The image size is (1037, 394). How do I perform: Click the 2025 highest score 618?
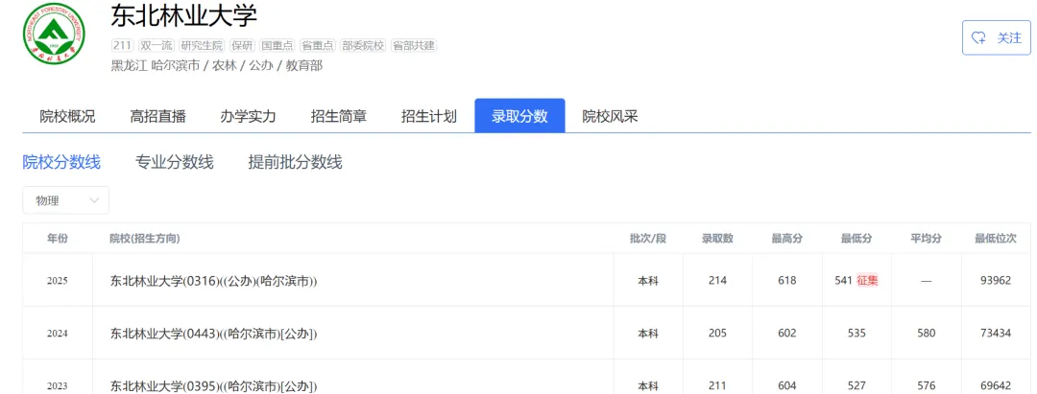(787, 281)
